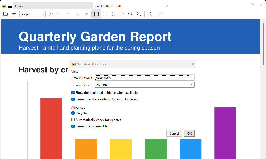
Task: Navigate back with the undo-style arrow
Action: pos(77,14)
